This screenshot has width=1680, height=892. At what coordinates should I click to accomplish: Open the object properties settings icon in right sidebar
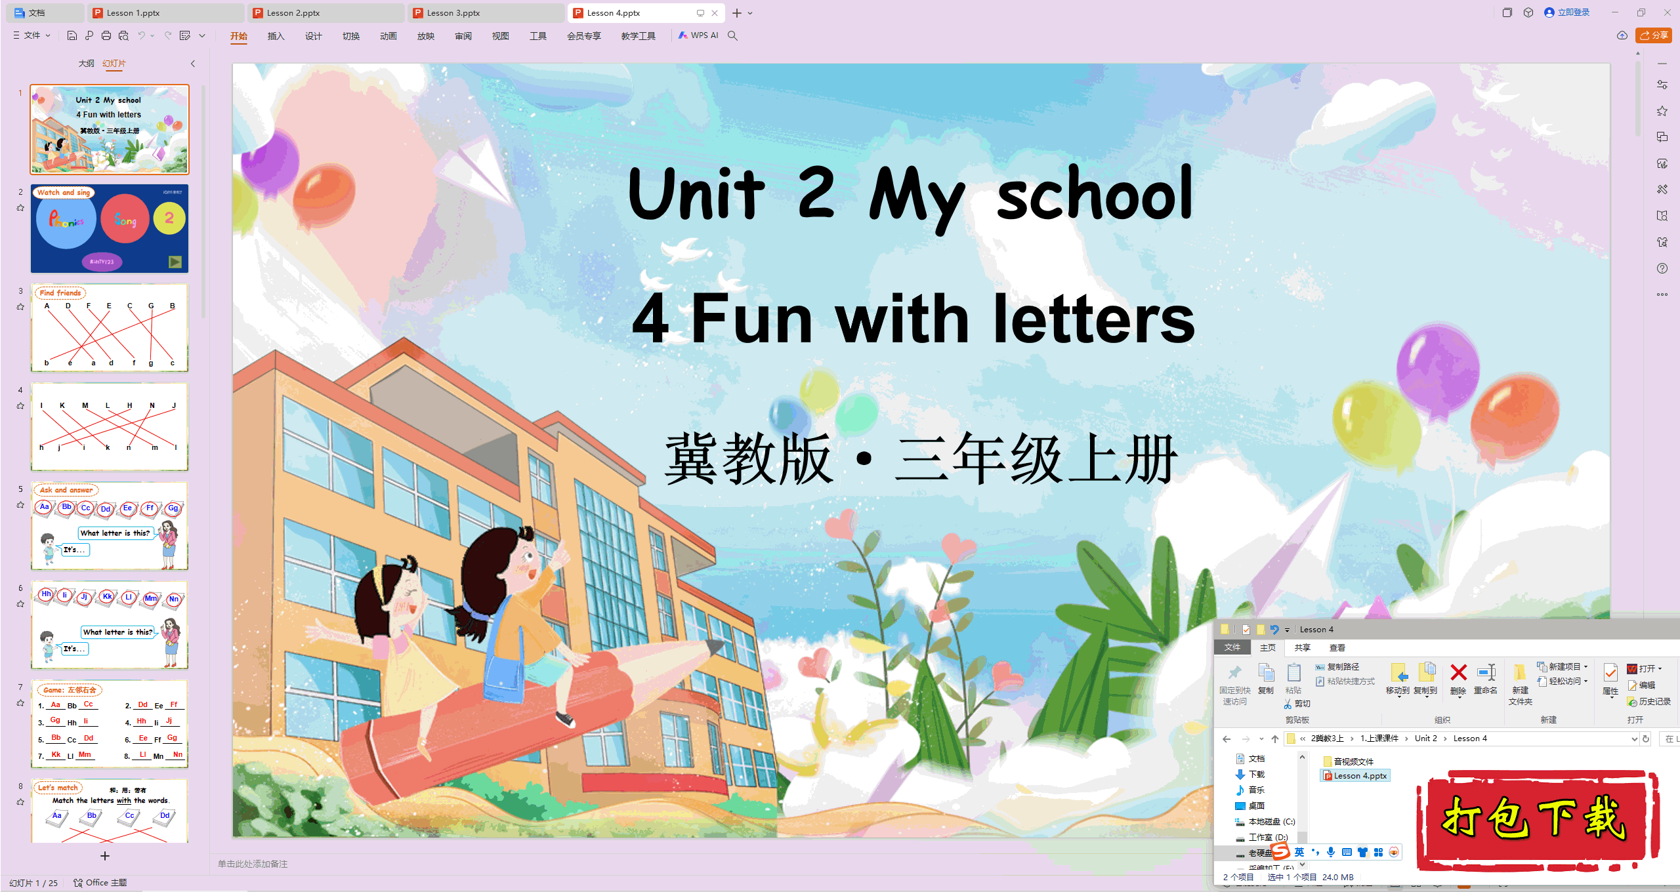pyautogui.click(x=1662, y=85)
